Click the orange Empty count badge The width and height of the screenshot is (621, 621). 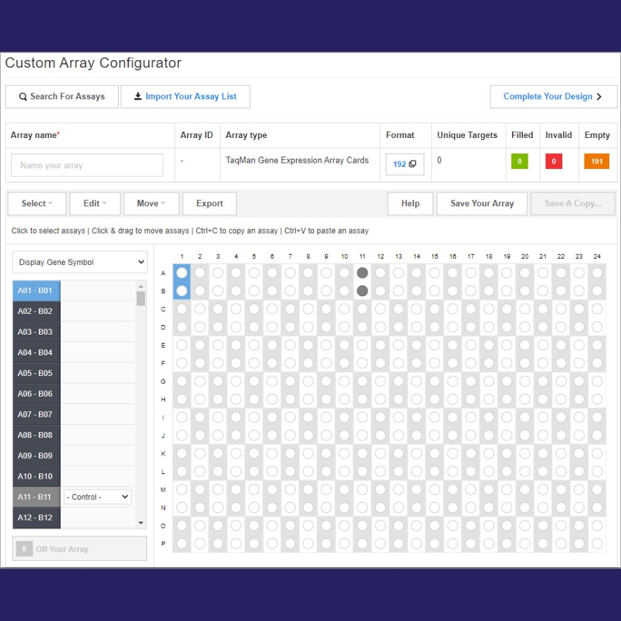click(x=596, y=161)
